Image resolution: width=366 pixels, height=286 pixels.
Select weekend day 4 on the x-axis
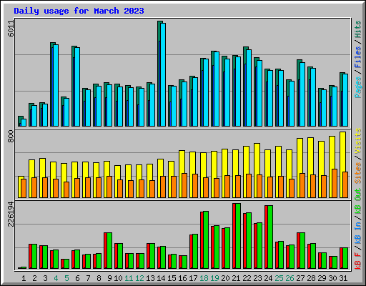click(x=56, y=278)
